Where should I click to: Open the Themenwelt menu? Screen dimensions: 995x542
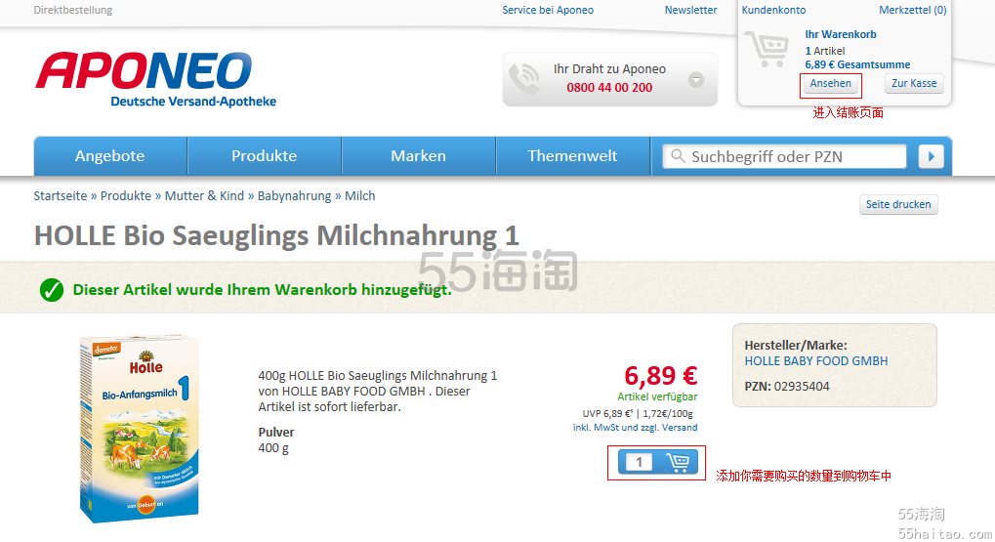click(x=573, y=156)
